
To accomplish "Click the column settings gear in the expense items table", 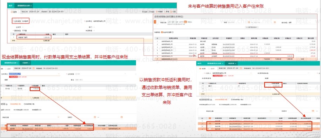I will click(x=14, y=34).
